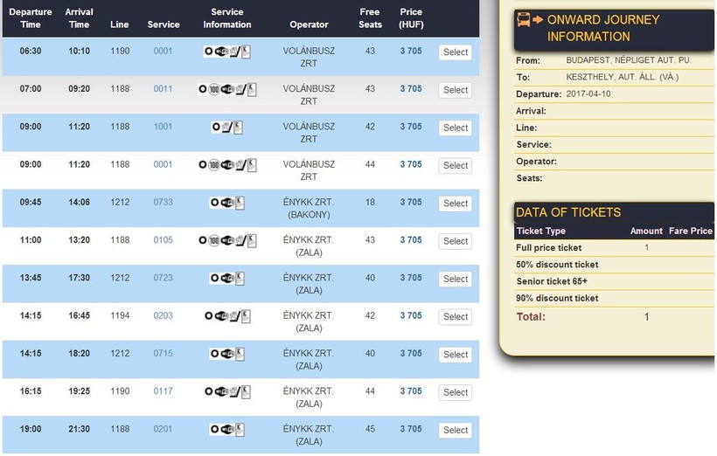Open service 0011 link
Image resolution: width=717 pixels, height=456 pixels.
click(x=163, y=89)
